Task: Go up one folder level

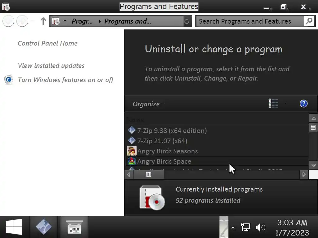Action: click(43, 21)
